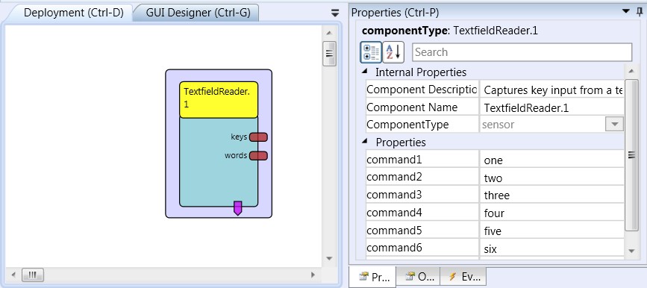The width and height of the screenshot is (647, 288).
Task: Open the tab list dropdown beside GUI Designer
Action: (x=335, y=13)
